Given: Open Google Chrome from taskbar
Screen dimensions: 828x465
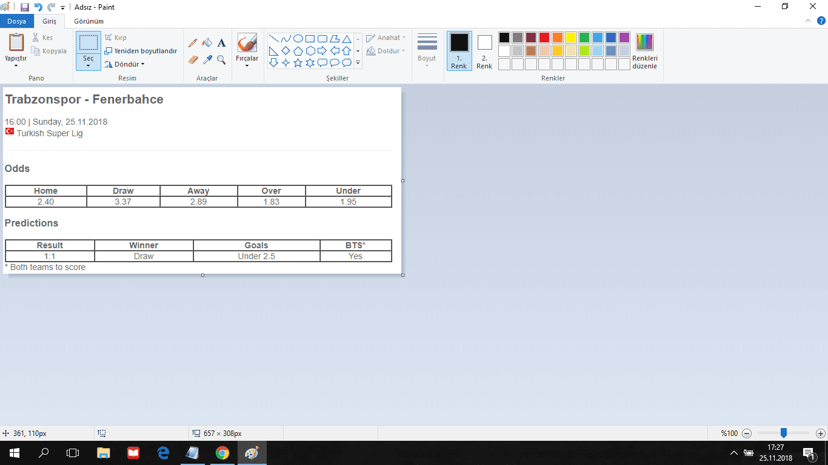Looking at the screenshot, I should 222,453.
